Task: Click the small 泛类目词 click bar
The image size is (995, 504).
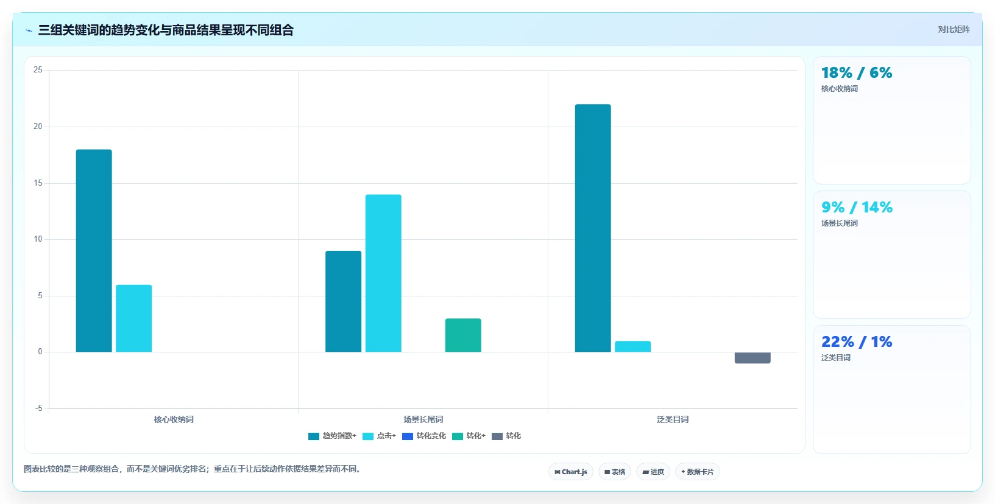Action: [633, 346]
